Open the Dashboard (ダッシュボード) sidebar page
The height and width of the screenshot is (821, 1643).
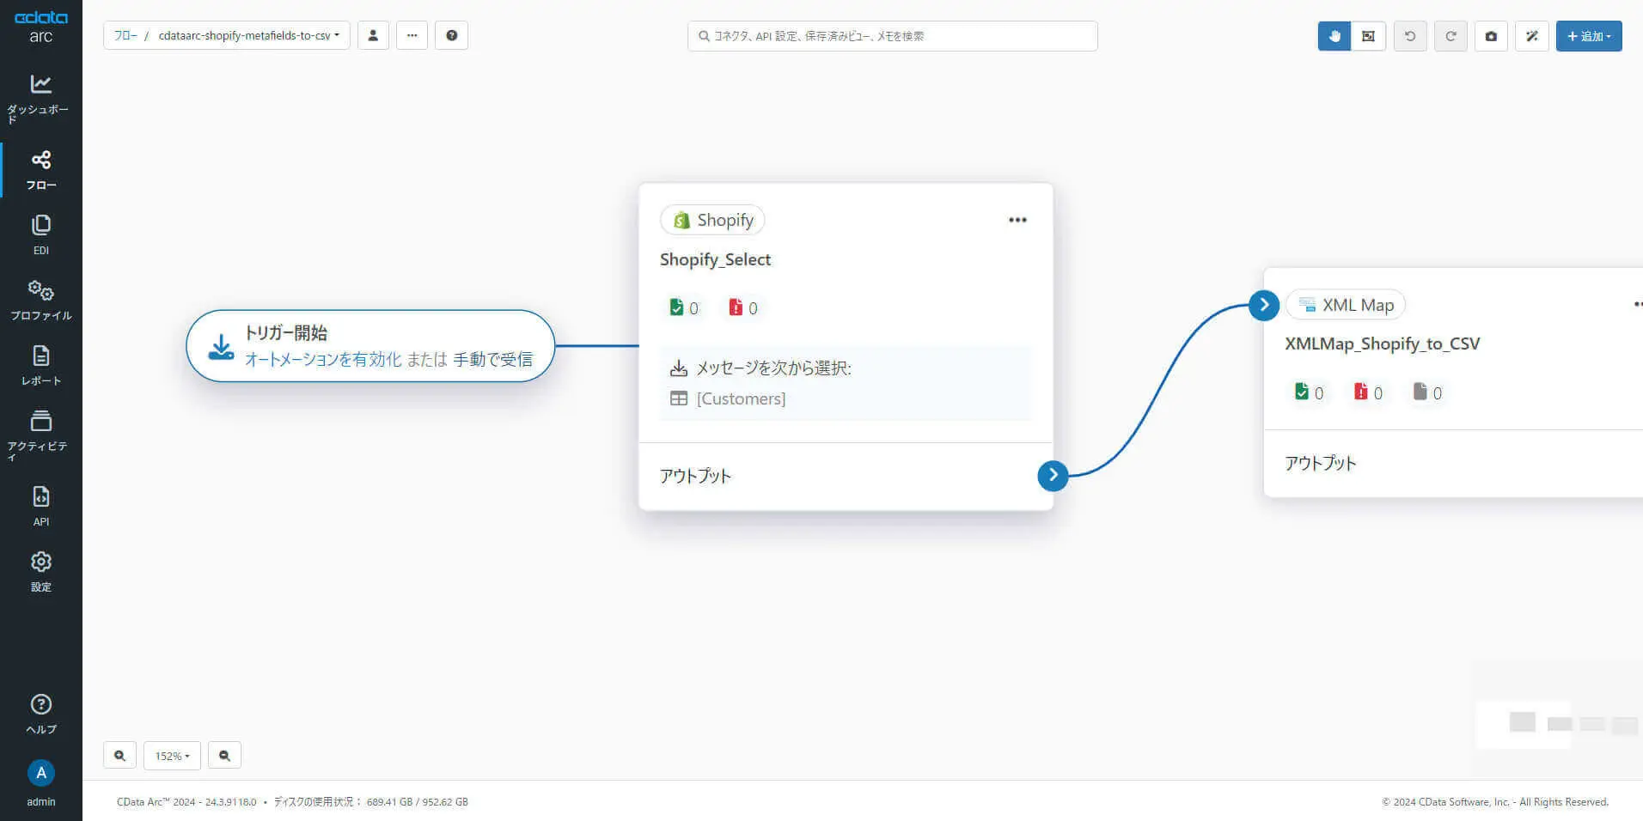[40, 99]
